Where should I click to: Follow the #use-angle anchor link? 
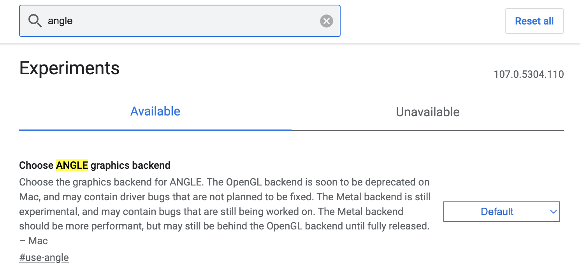point(44,257)
